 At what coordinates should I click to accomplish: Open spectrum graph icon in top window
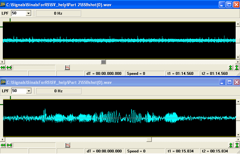[x=67, y=67]
